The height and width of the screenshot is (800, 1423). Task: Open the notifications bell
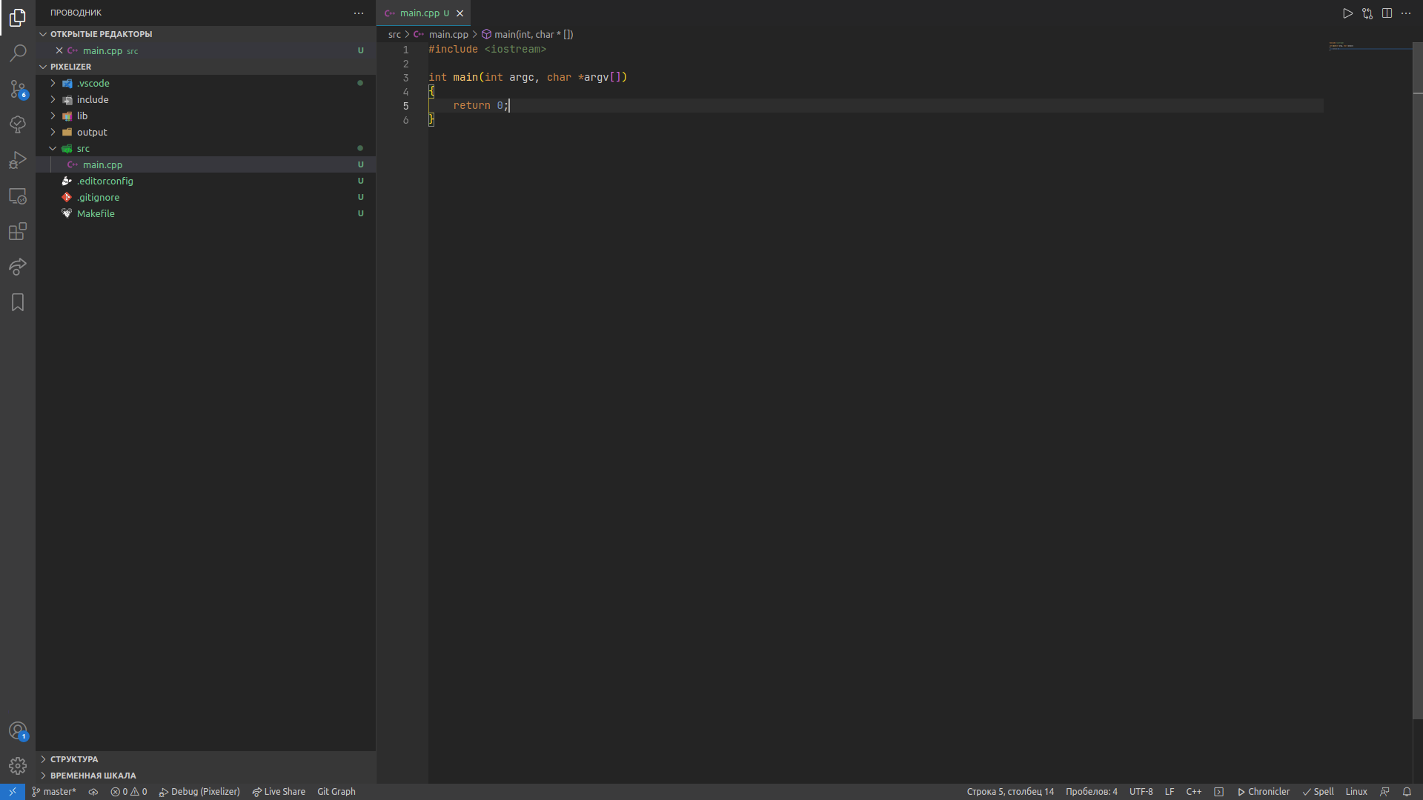(1407, 792)
